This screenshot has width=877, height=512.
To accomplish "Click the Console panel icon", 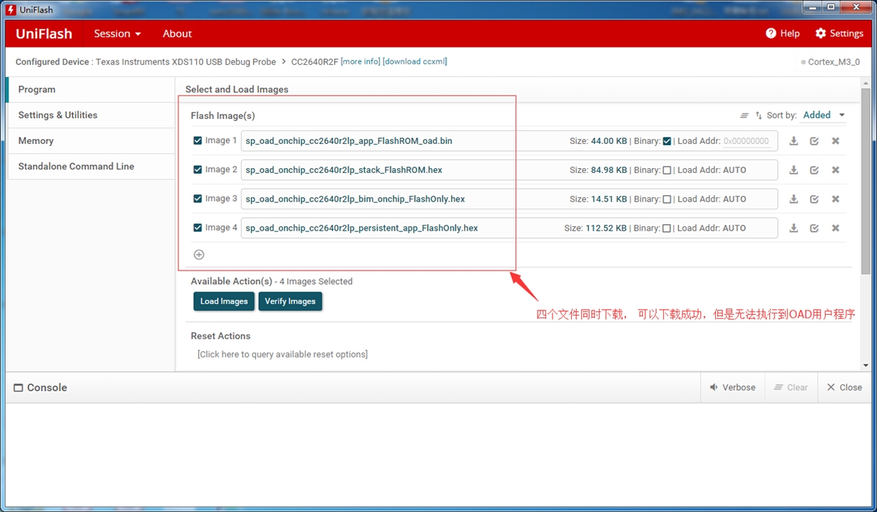I will 19,388.
